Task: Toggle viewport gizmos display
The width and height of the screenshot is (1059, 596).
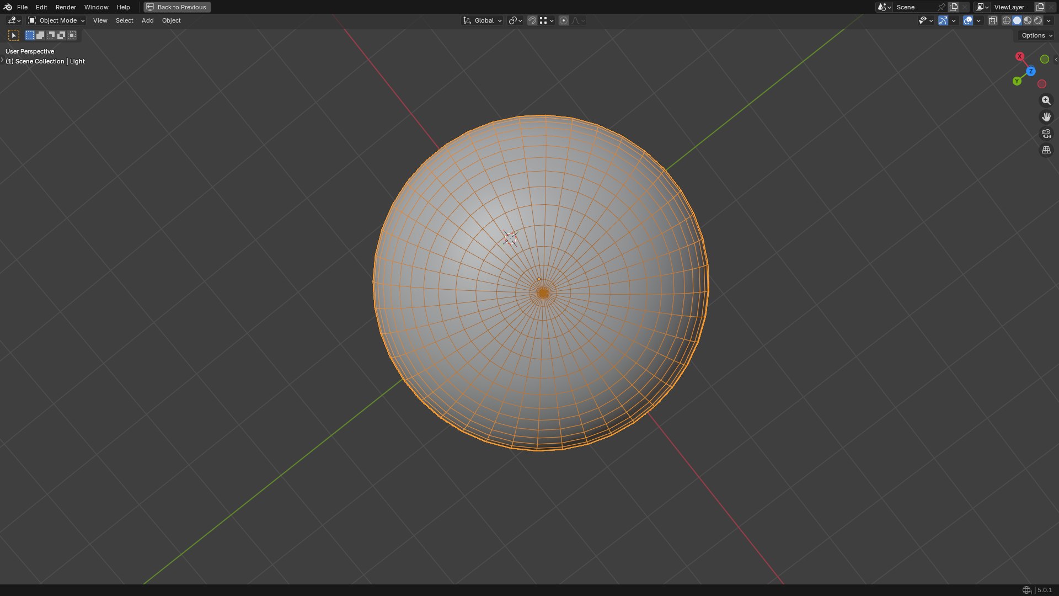Action: coord(943,20)
